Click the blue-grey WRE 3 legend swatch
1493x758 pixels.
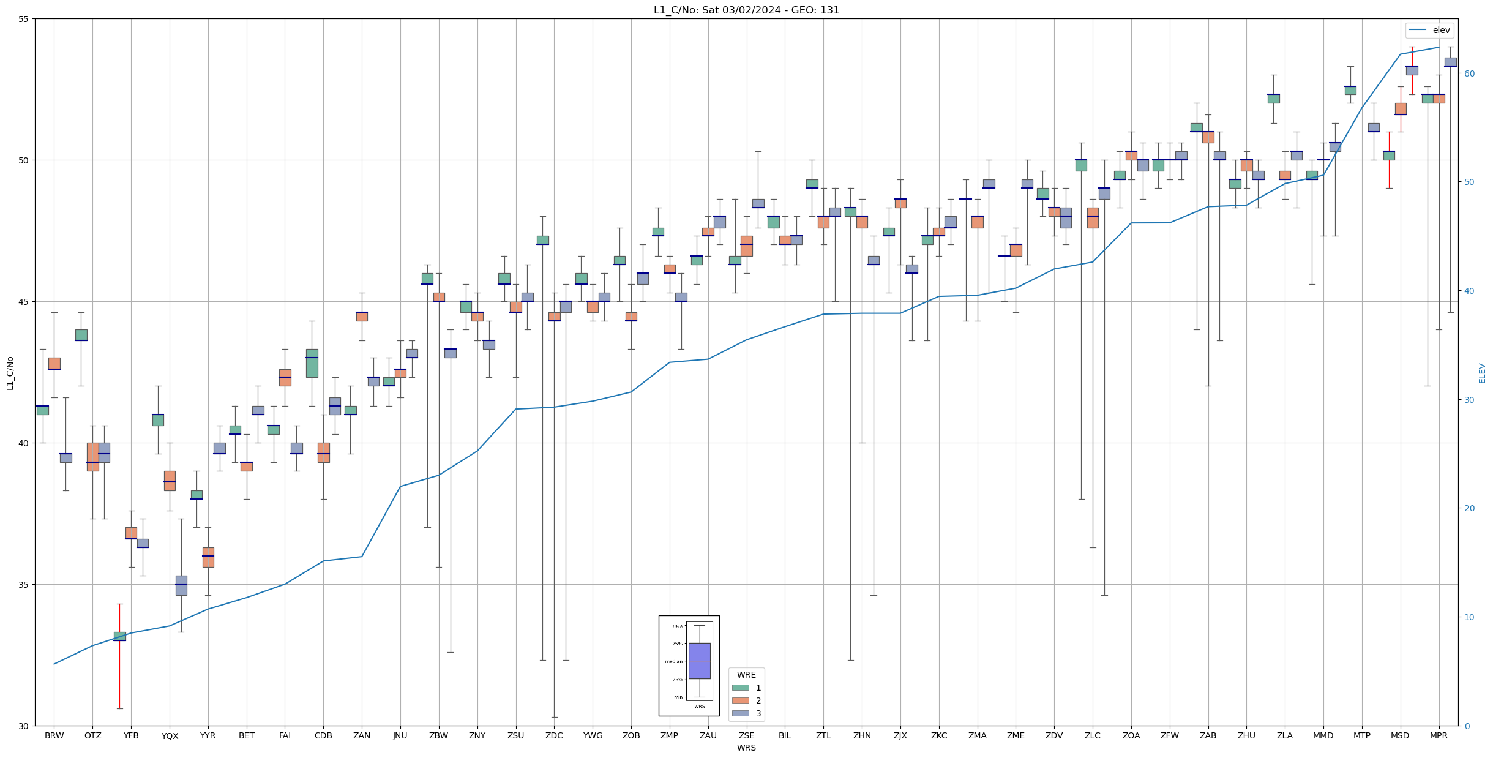(740, 713)
